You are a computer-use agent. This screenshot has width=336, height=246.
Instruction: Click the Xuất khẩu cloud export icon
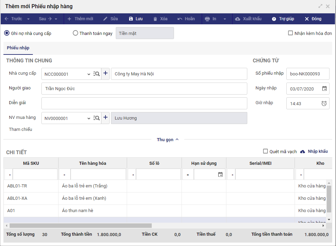pyautogui.click(x=238, y=19)
